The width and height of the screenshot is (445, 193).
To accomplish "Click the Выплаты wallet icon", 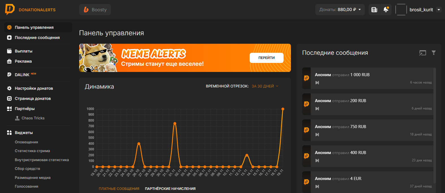I will tap(9, 51).
